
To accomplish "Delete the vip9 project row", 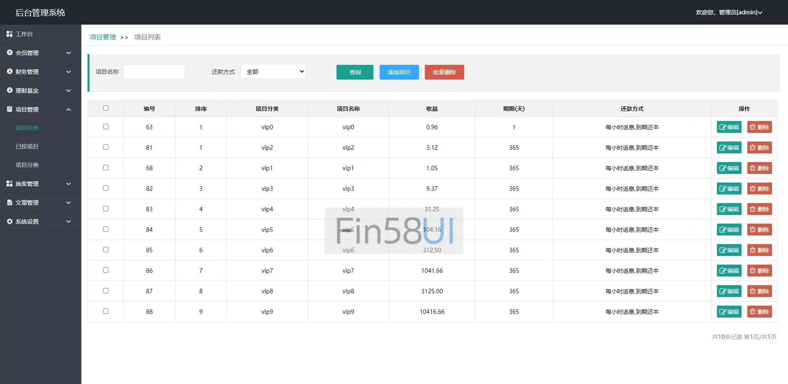I will coord(759,312).
